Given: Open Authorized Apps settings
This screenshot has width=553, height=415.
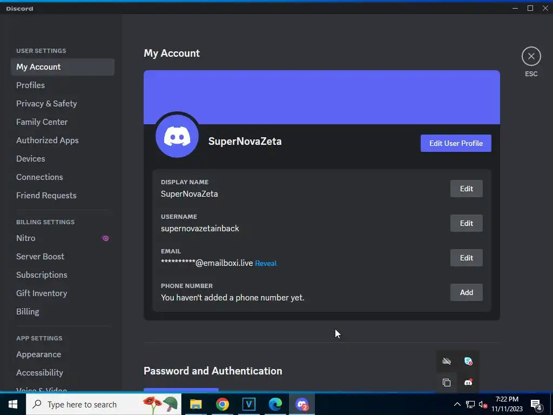Looking at the screenshot, I should [63, 140].
